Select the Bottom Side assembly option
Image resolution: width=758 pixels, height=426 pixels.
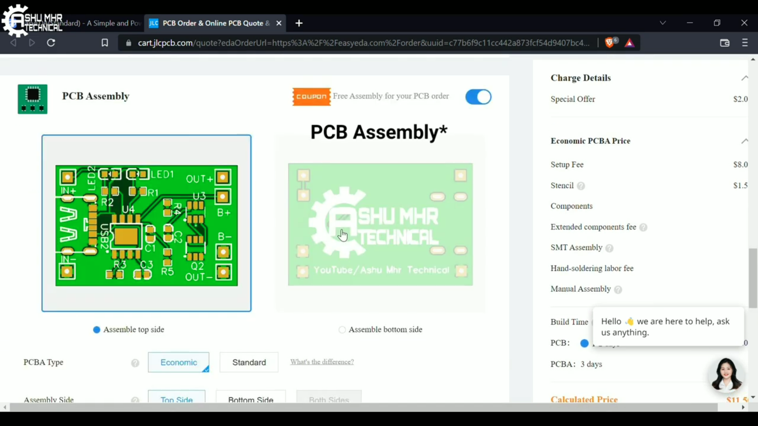251,400
